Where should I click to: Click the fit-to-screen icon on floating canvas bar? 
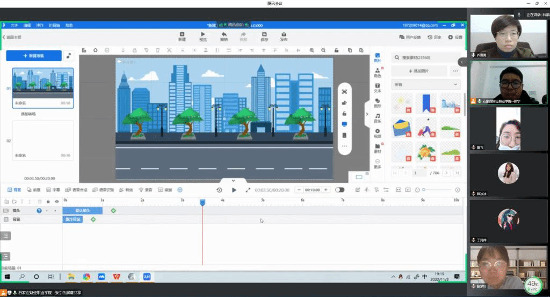pyautogui.click(x=344, y=92)
